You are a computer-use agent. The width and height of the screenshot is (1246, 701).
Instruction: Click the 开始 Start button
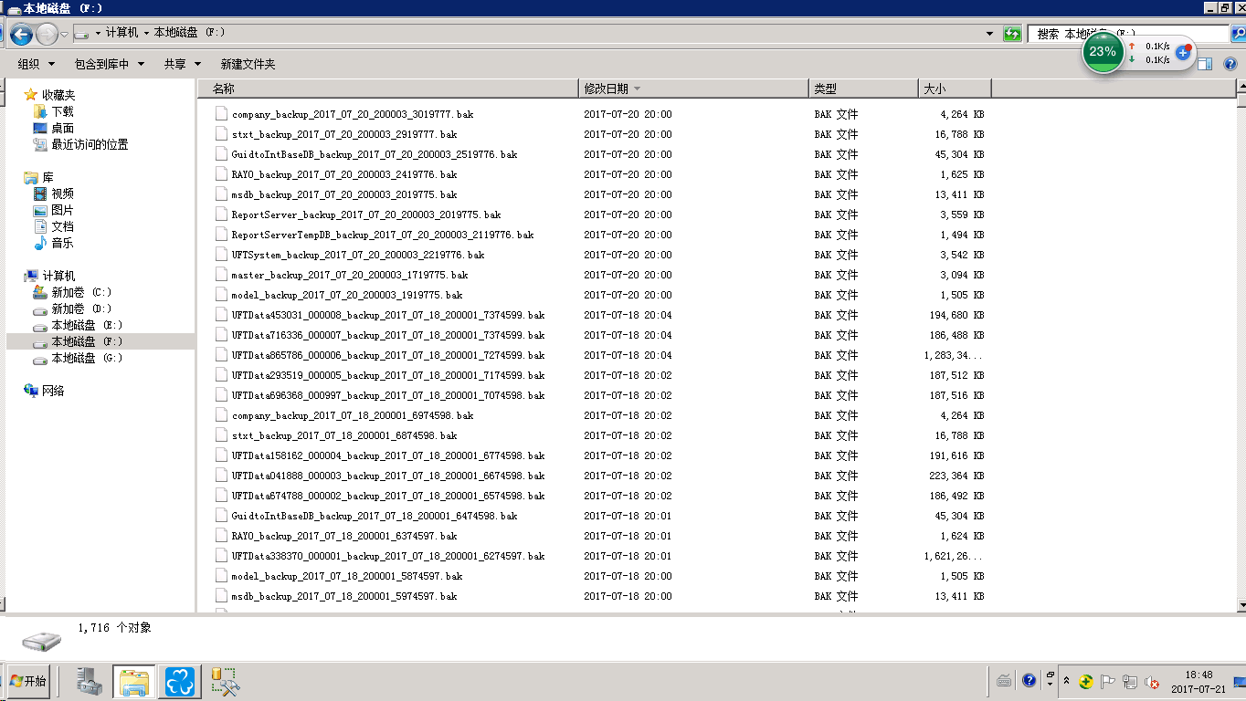coord(27,681)
